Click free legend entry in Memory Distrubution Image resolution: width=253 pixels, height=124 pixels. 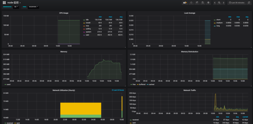[x=134, y=84]
